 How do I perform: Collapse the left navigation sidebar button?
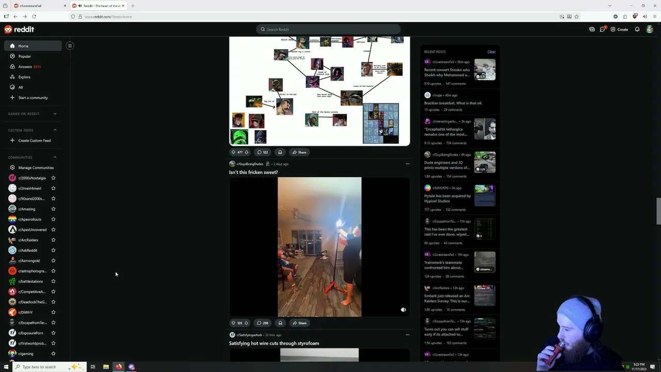[70, 45]
